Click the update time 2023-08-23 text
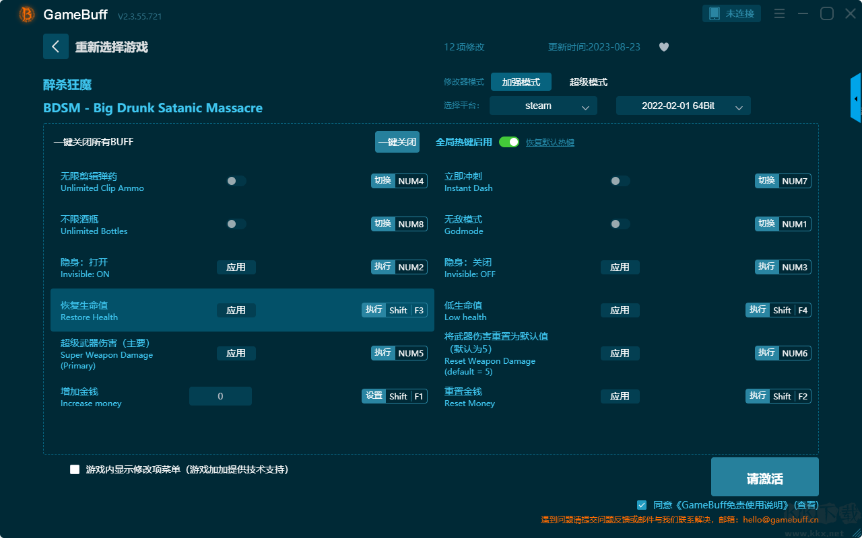862x538 pixels. 595,47
